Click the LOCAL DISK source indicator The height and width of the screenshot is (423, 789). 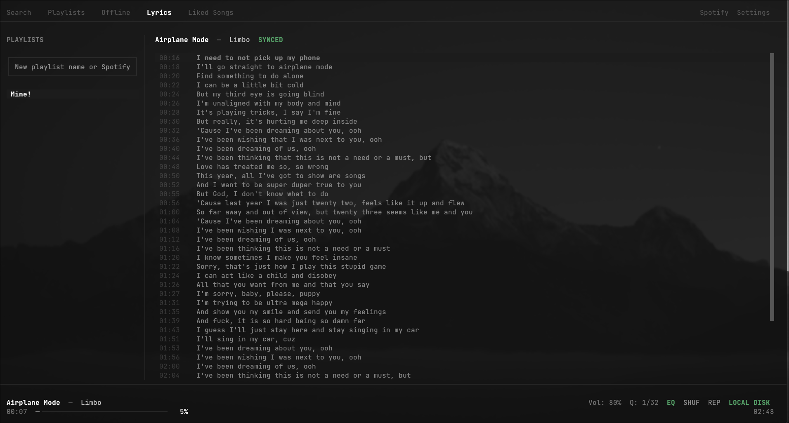[x=749, y=403]
